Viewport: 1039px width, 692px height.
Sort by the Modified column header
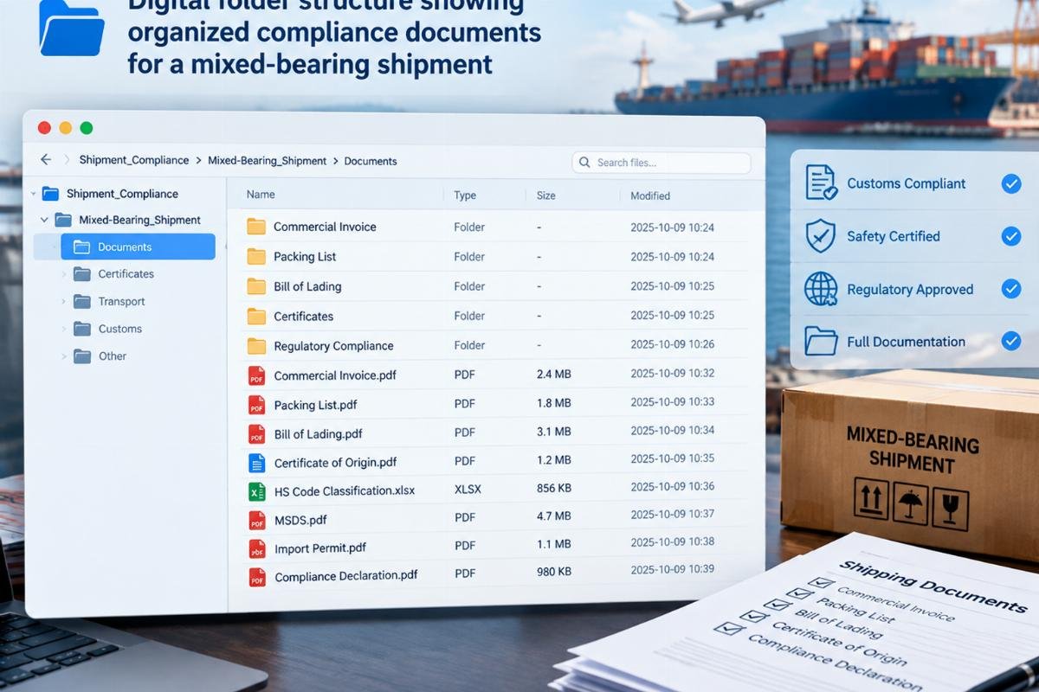[x=650, y=195]
